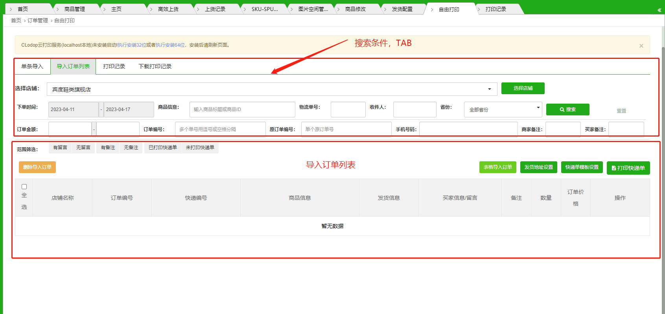This screenshot has height=314, width=665.
Task: Click the 删除导入订单 button
Action: point(37,167)
